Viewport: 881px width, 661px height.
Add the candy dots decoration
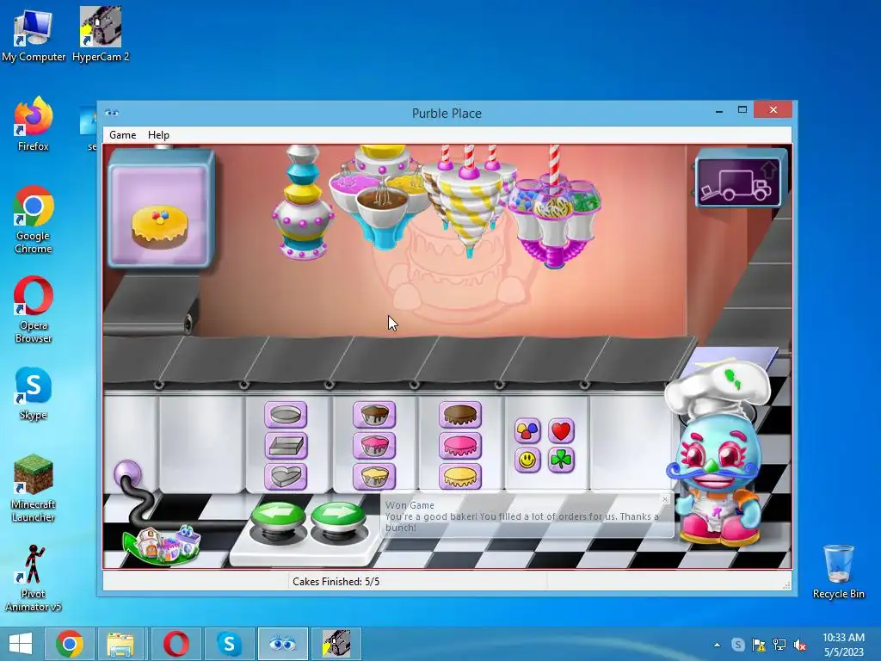coord(527,430)
